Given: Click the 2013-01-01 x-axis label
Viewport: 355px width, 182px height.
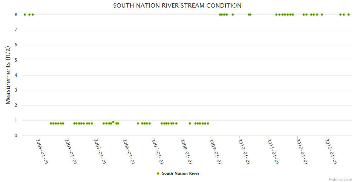Looking at the screenshot, I should pyautogui.click(x=331, y=152).
